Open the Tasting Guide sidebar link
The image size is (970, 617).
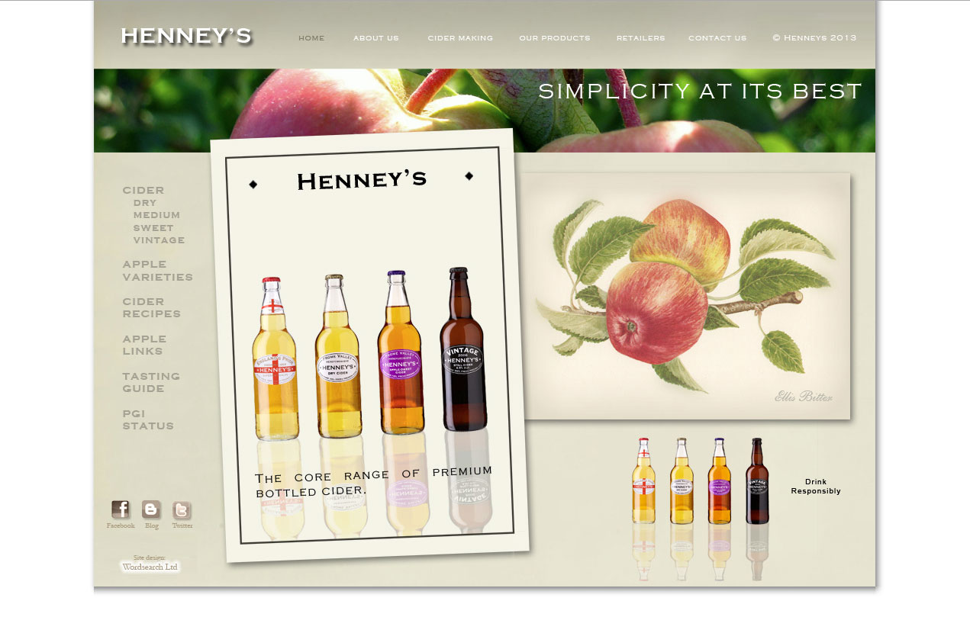(151, 383)
